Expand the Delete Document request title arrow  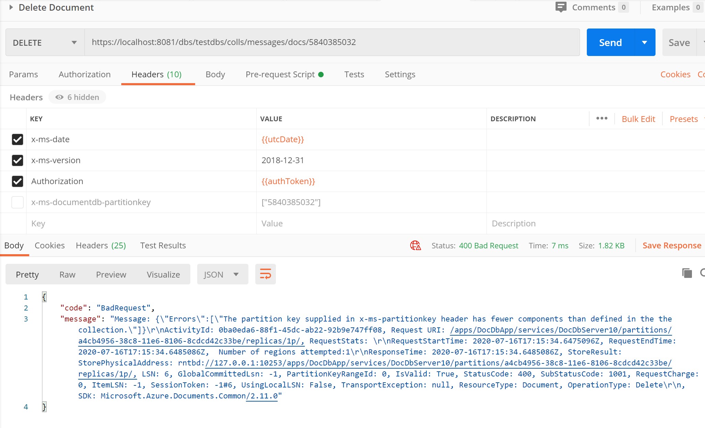pyautogui.click(x=10, y=7)
